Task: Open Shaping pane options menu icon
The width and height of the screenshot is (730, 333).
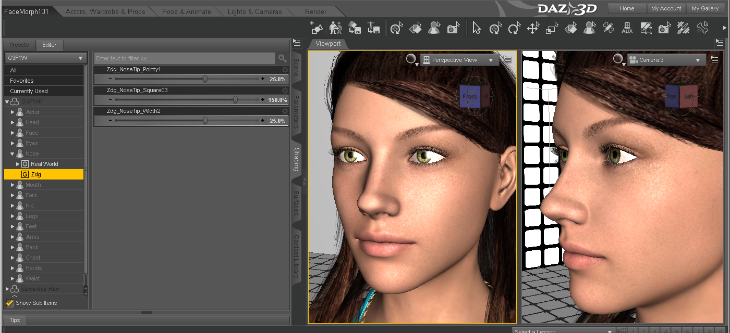Action: 297,43
